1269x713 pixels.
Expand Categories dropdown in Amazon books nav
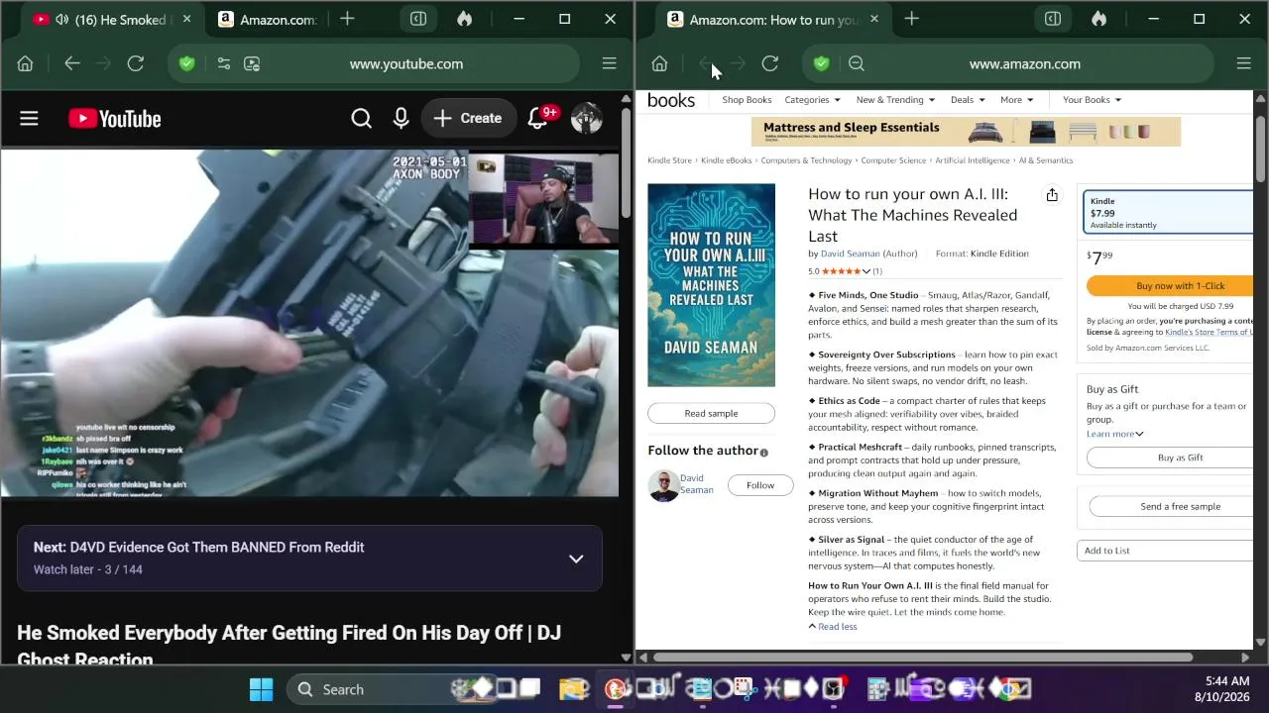tap(812, 100)
